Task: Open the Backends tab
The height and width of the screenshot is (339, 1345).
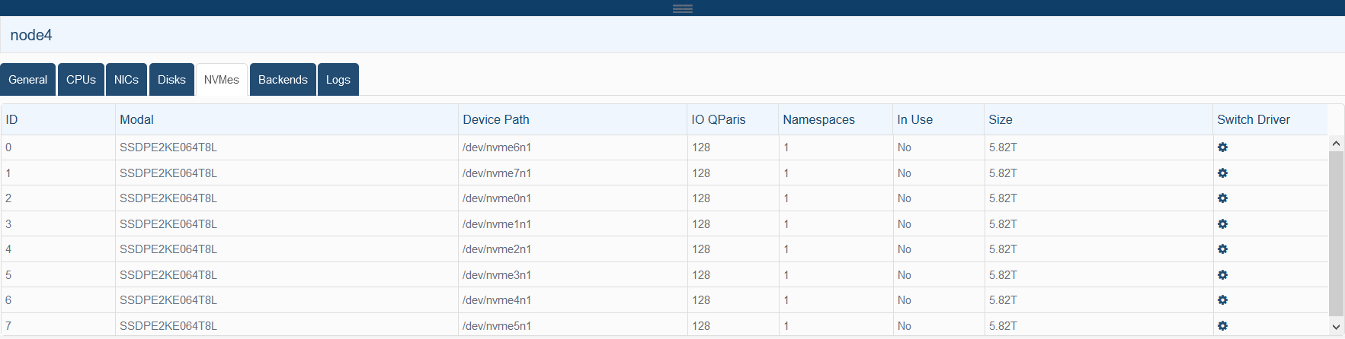Action: [x=283, y=80]
